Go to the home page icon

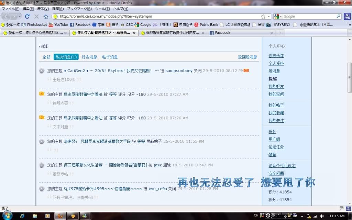(x=46, y=16)
